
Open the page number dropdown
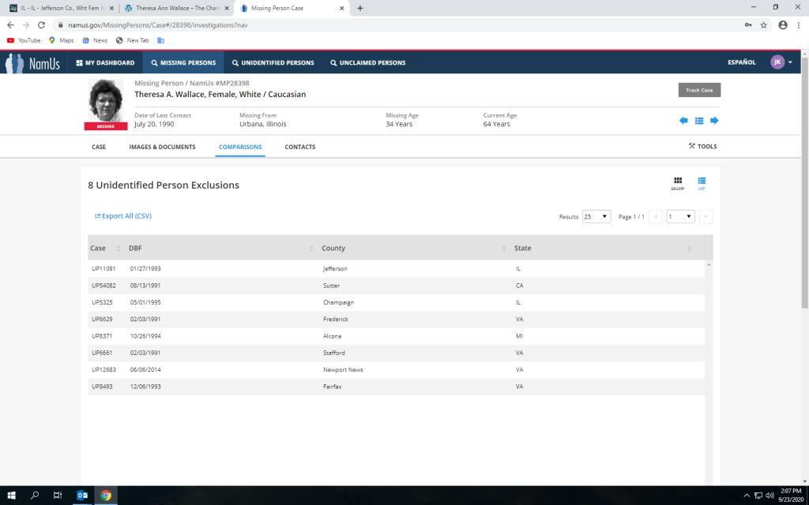[680, 216]
